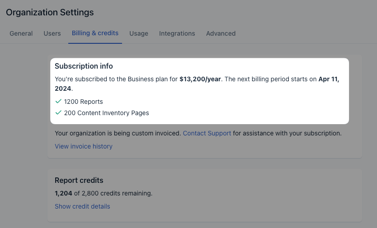View invoice history

[x=84, y=146]
